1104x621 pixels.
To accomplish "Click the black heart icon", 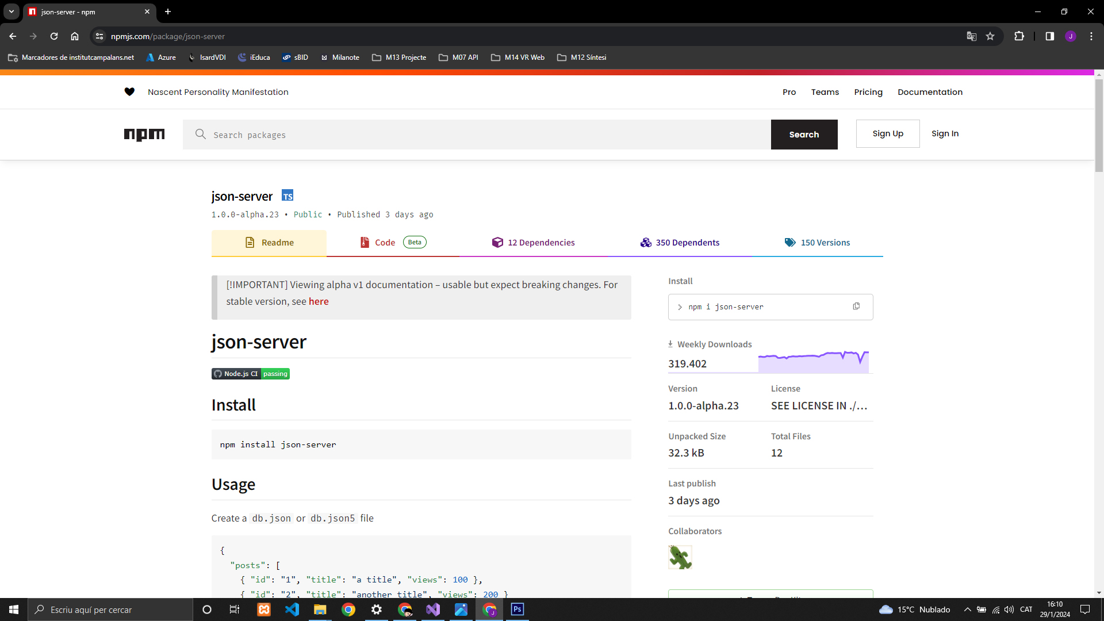I will point(129,92).
